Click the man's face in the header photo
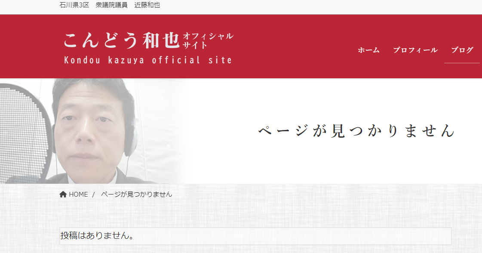482x253 pixels. (91, 129)
